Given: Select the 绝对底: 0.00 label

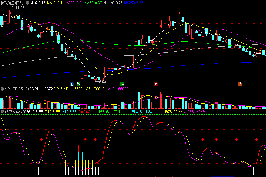Looking at the screenshot, I should click(x=88, y=111).
